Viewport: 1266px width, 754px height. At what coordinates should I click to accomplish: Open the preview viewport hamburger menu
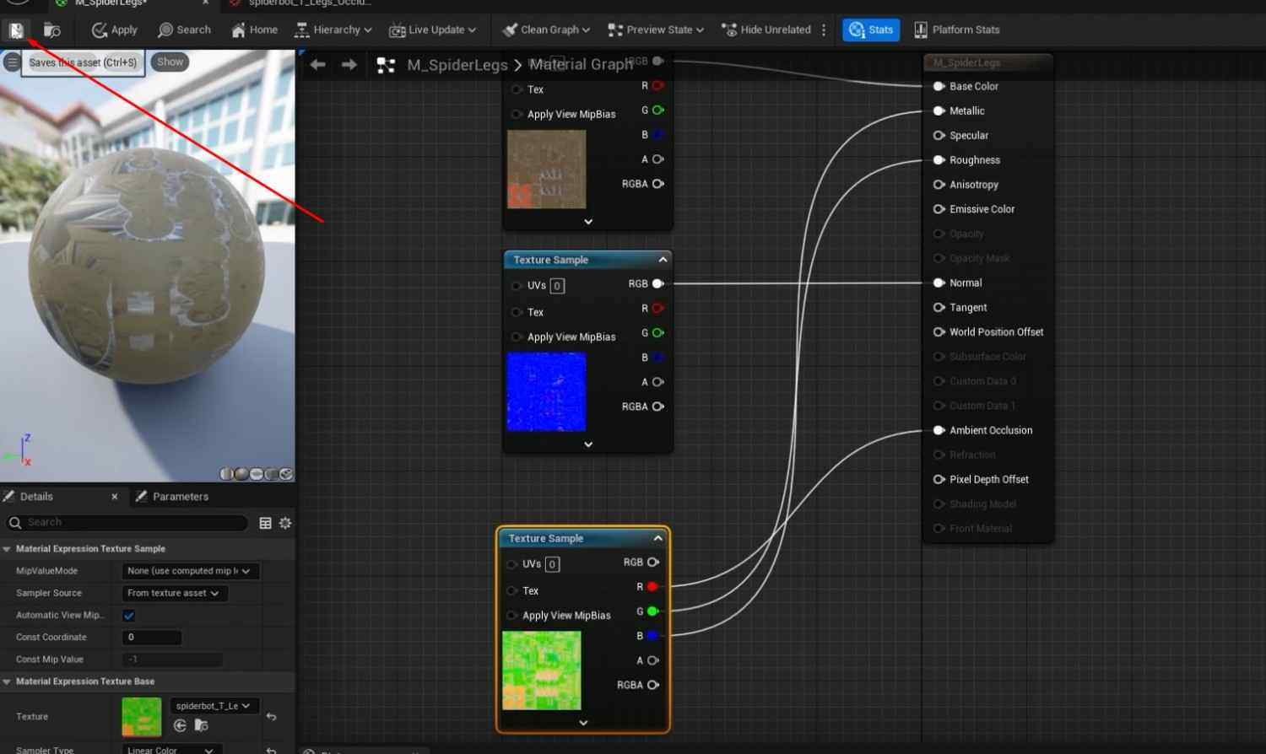(12, 62)
